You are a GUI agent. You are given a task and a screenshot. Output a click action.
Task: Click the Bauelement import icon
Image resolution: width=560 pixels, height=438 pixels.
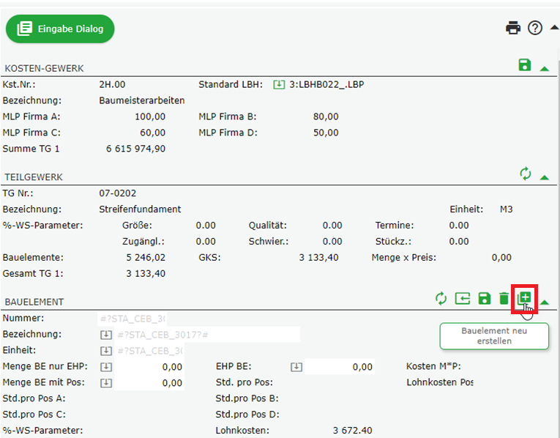(463, 298)
